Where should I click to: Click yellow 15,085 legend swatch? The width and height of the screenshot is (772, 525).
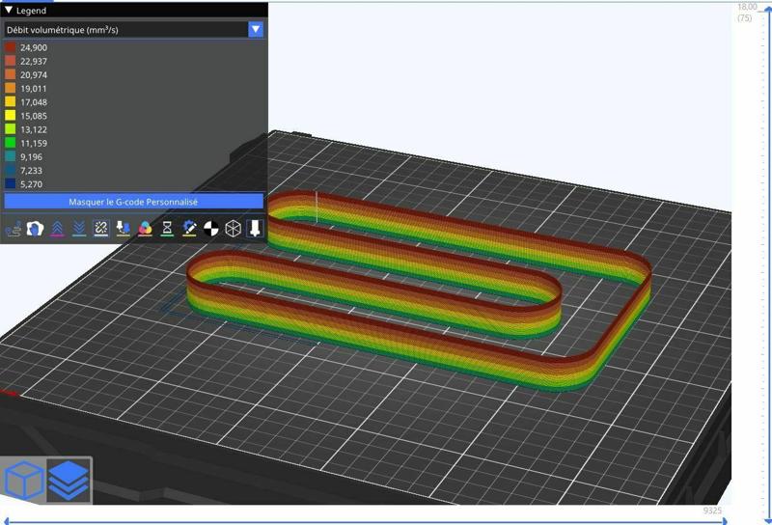click(x=10, y=116)
